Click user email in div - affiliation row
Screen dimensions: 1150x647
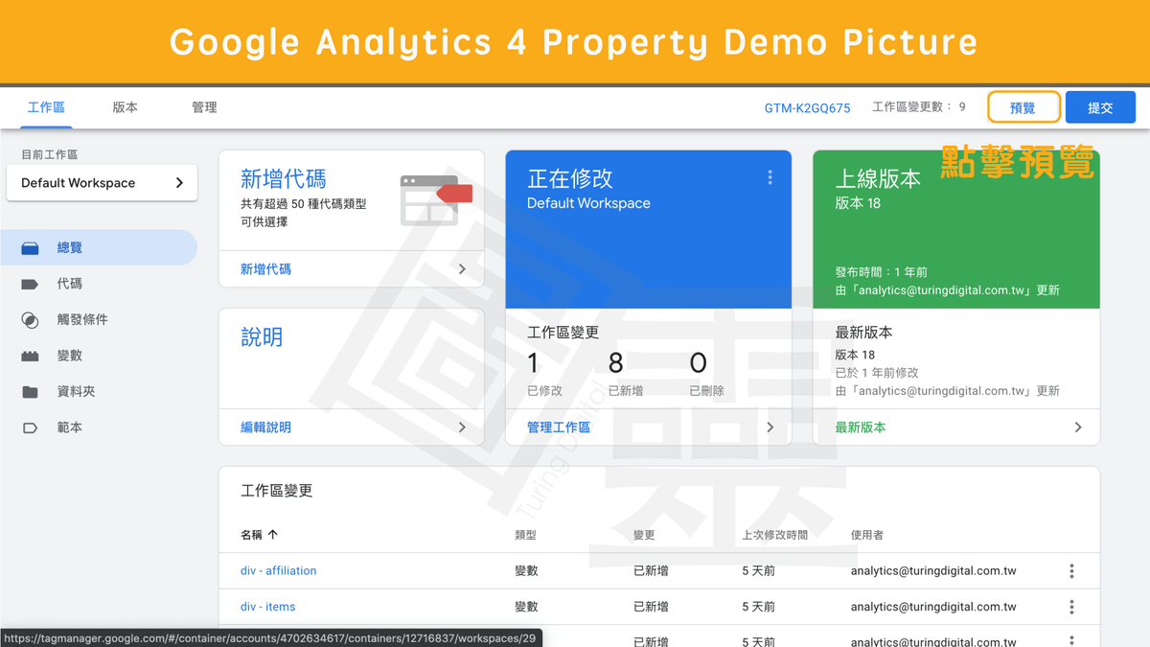933,571
